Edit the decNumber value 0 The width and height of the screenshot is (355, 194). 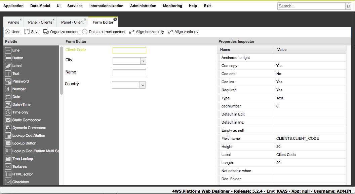pyautogui.click(x=310, y=106)
